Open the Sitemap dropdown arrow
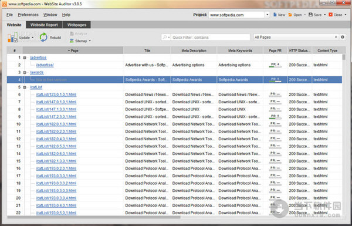352x226 pixels. [x=90, y=41]
